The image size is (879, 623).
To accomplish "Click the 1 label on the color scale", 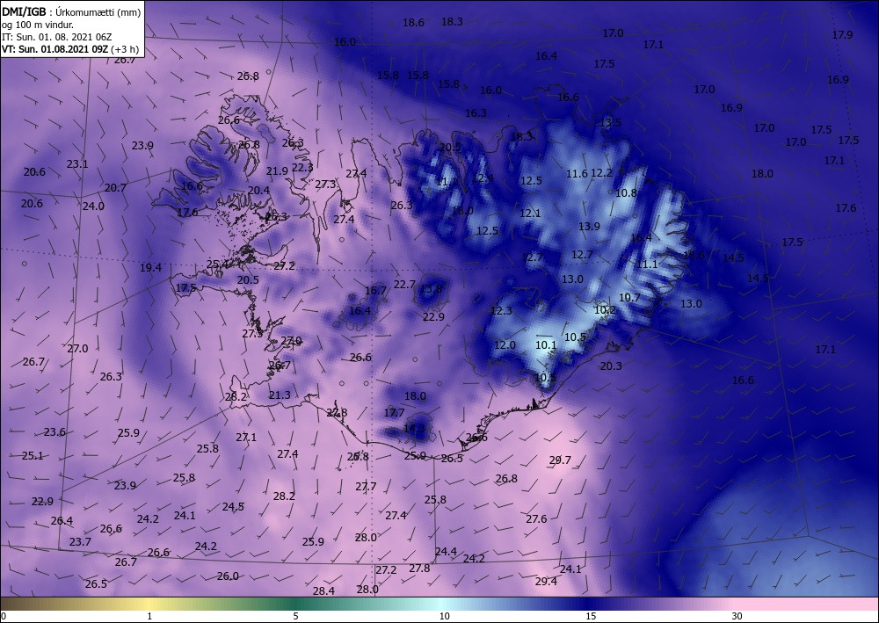I will pyautogui.click(x=149, y=616).
